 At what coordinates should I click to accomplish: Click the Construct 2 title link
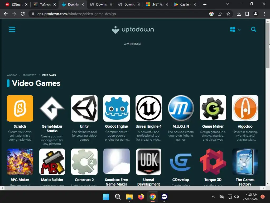84,180
